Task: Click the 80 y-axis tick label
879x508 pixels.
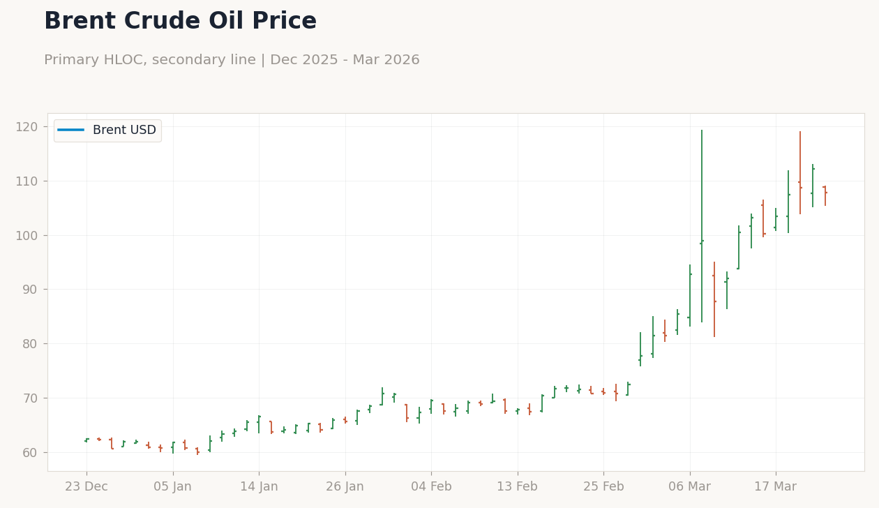Action: (30, 344)
